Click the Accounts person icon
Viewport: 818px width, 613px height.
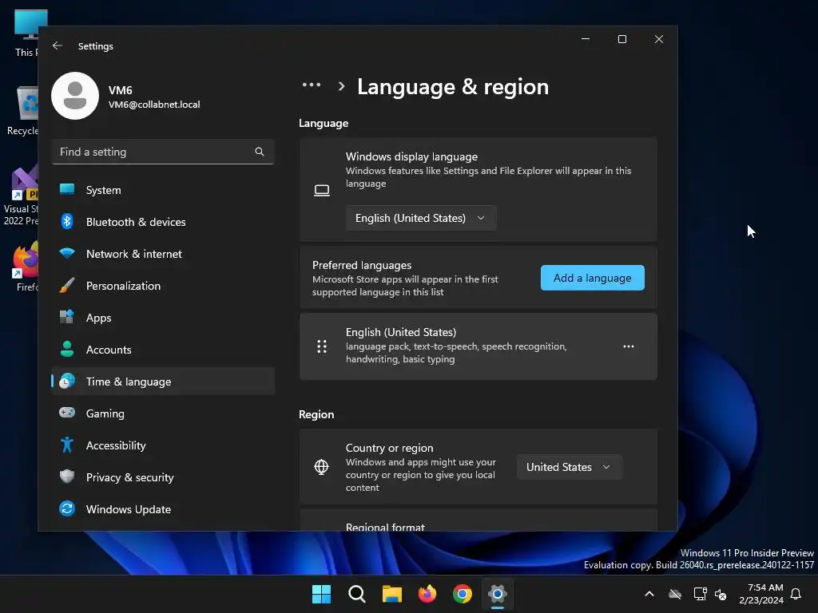[x=67, y=350]
